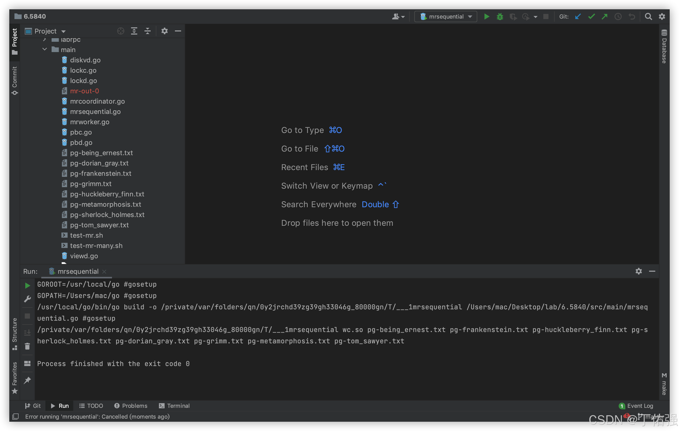Select mrcoordinator.go file

(97, 101)
